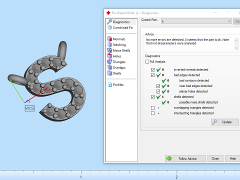The width and height of the screenshot is (240, 180).
Task: Open Help for the Fix Wizard
Action: pos(233,158)
